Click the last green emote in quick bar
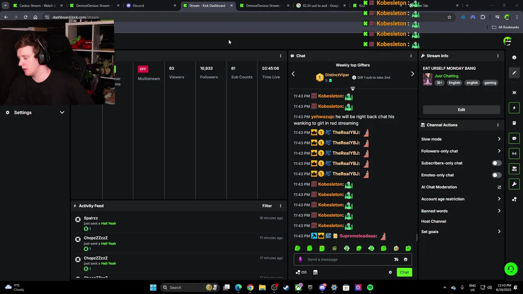523x294 pixels. click(408, 248)
